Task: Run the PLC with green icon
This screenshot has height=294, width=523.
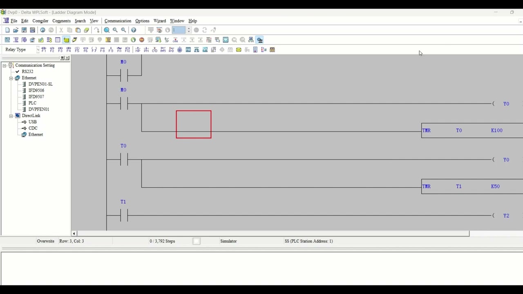Action: tap(133, 40)
